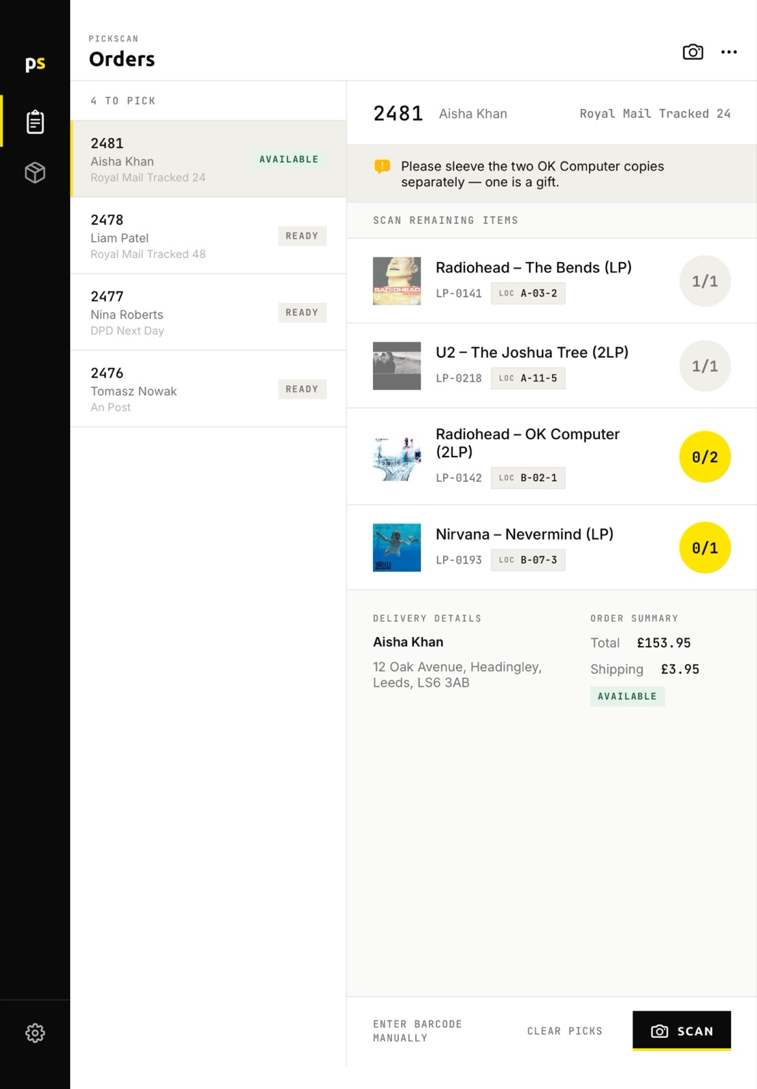This screenshot has height=1089, width=757.
Task: Open the Orders clipboard icon in sidebar
Action: [x=35, y=122]
